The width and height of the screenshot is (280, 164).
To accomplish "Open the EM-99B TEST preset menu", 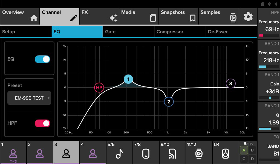I will point(29,98).
